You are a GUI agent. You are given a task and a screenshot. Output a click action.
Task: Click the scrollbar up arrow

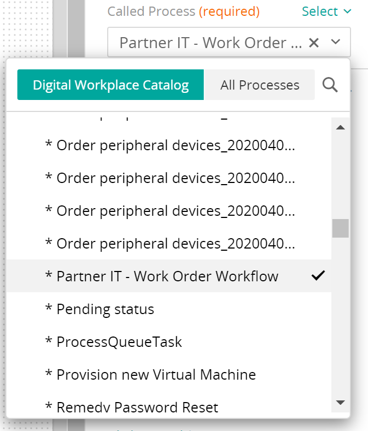pyautogui.click(x=340, y=127)
